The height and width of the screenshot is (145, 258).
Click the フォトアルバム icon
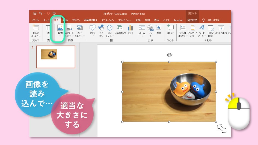[80, 28]
